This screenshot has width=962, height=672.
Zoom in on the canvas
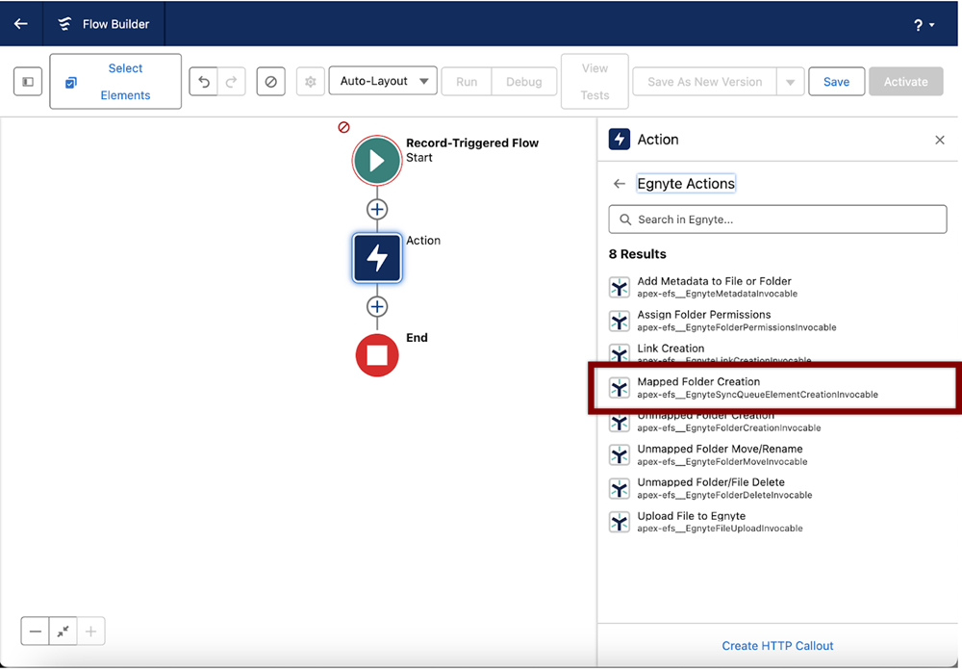click(x=90, y=632)
